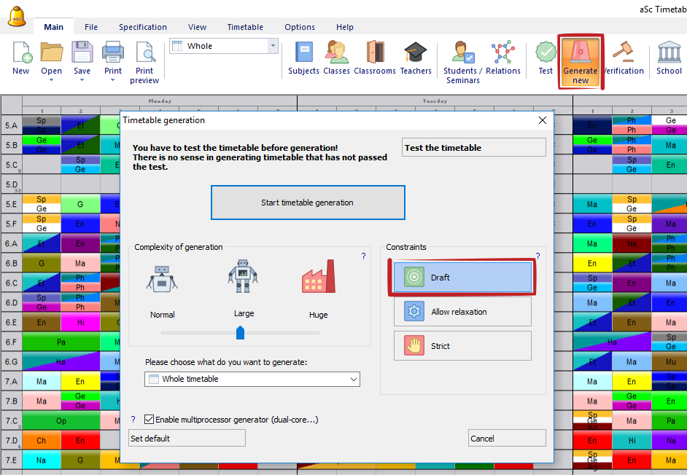Cancel the Timetable generation dialog
The height and width of the screenshot is (475, 687).
[507, 439]
